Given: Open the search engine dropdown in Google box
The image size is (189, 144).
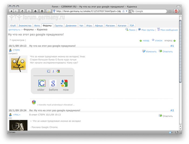Looking at the screenshot, I should (x=133, y=11).
